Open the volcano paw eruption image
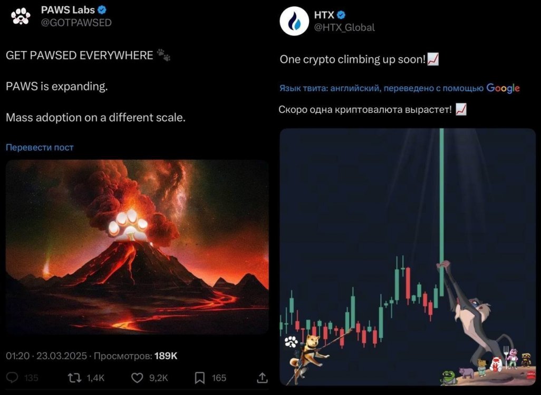The height and width of the screenshot is (395, 541). point(137,247)
